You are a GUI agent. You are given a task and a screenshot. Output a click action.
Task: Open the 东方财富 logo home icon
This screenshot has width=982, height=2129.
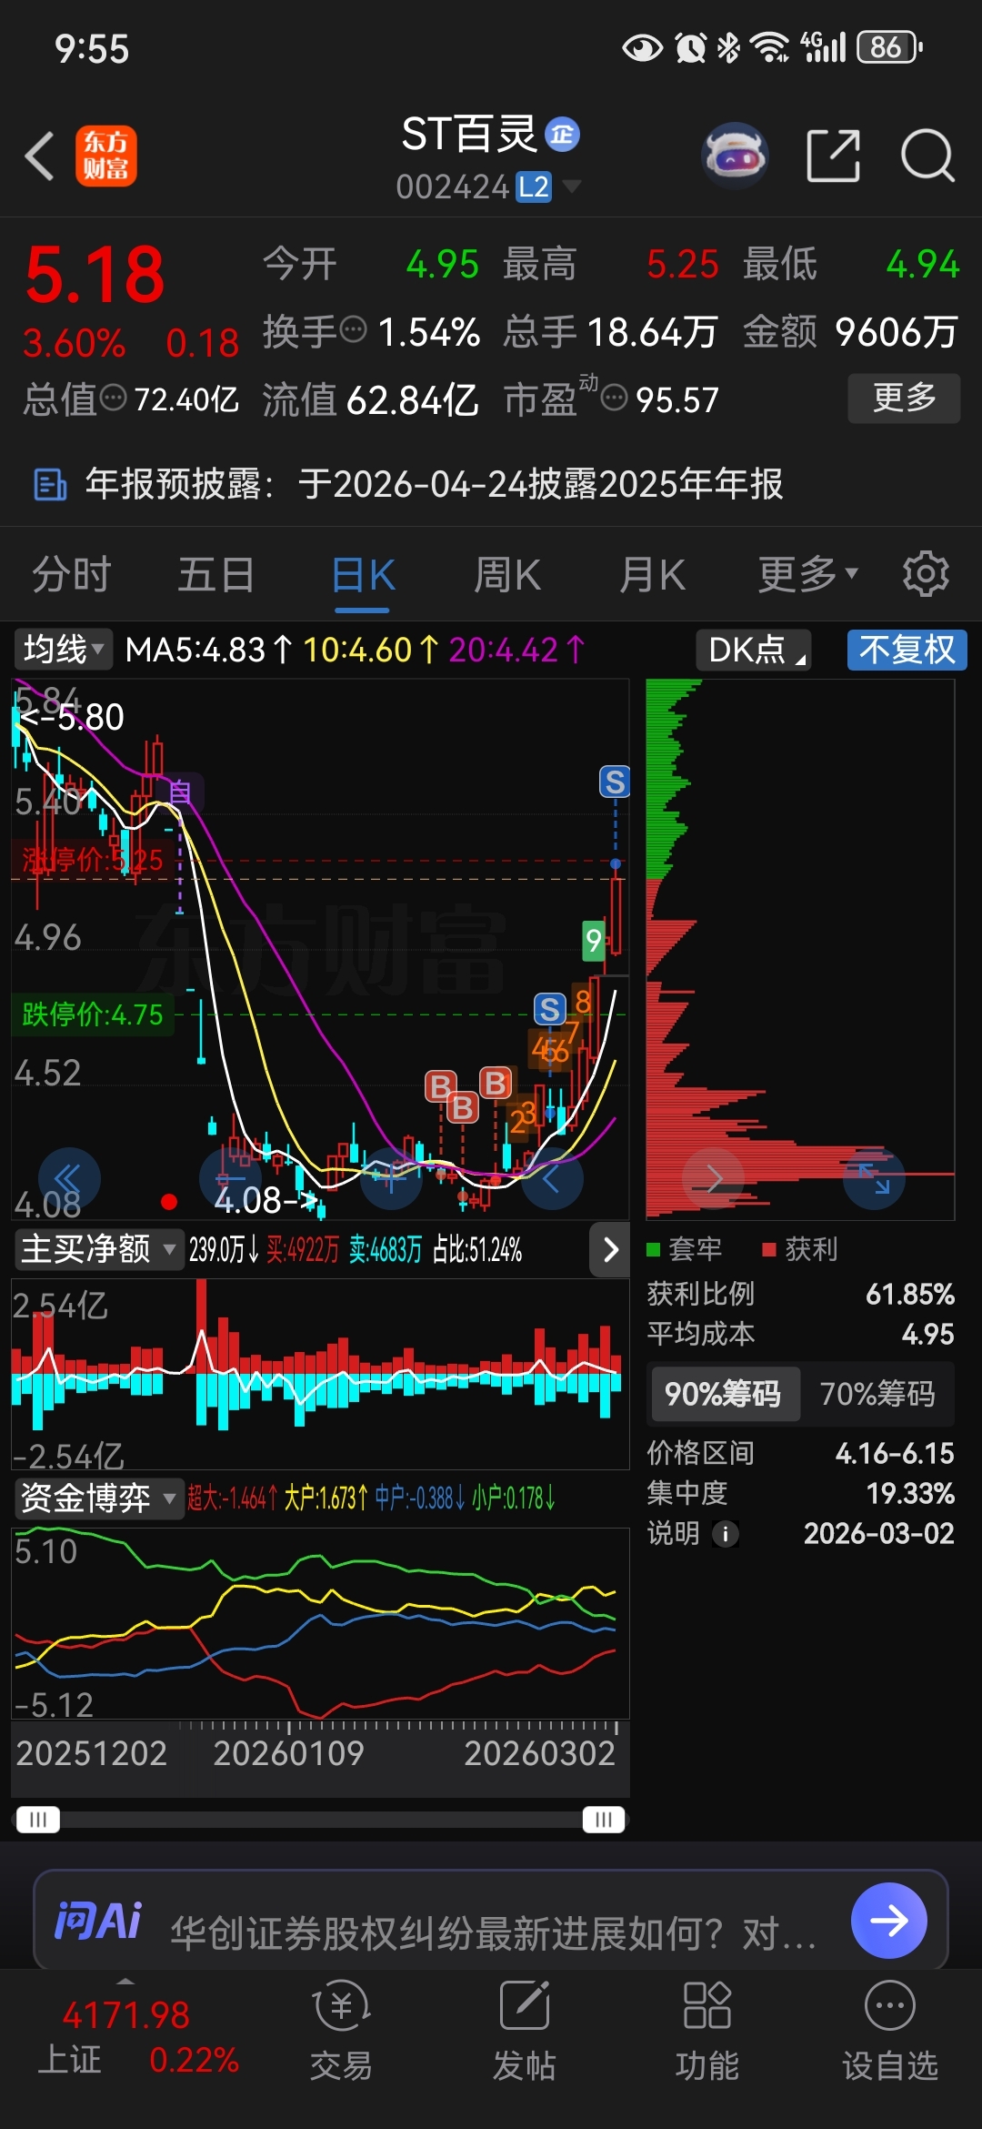click(105, 156)
